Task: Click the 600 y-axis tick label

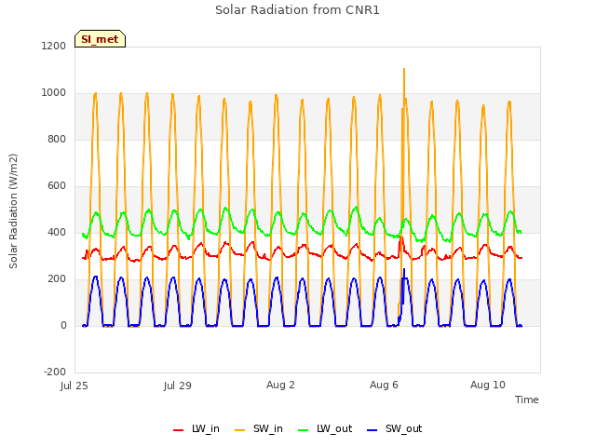Action: 57,186
